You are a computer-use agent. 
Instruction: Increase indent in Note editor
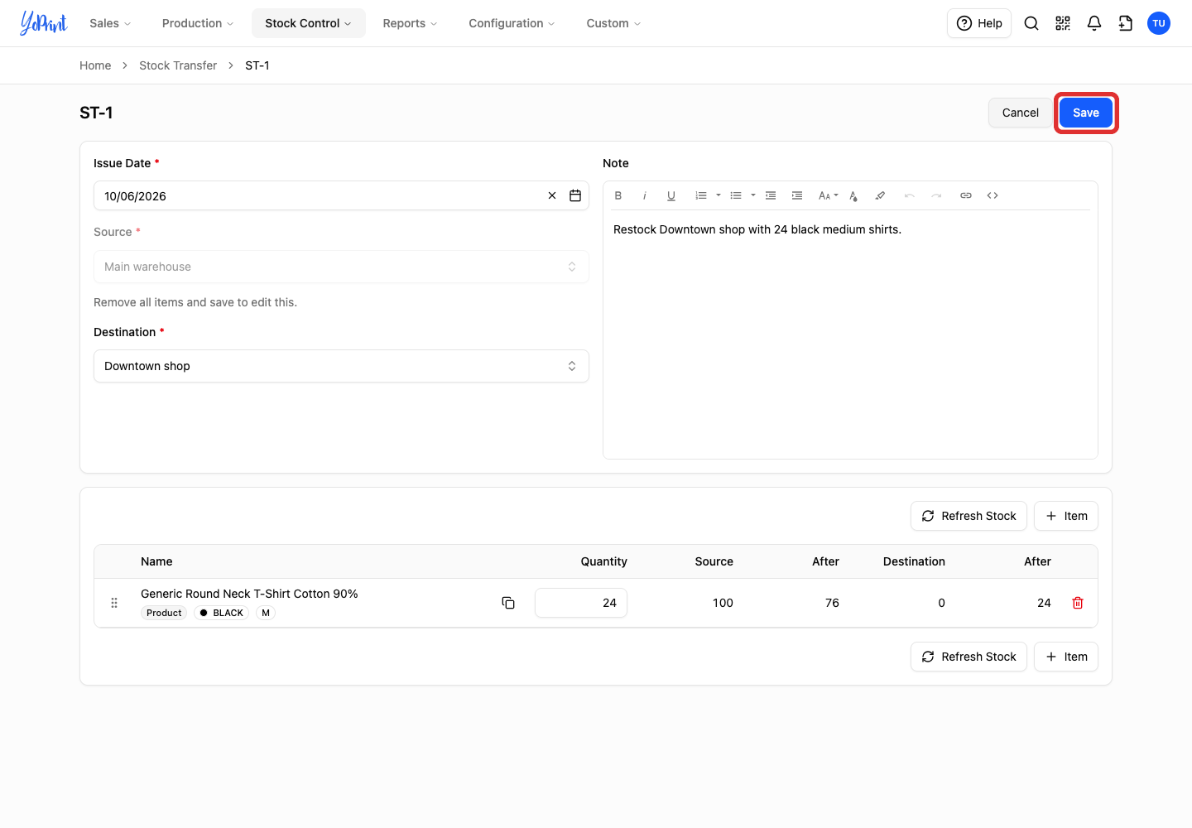(x=797, y=195)
